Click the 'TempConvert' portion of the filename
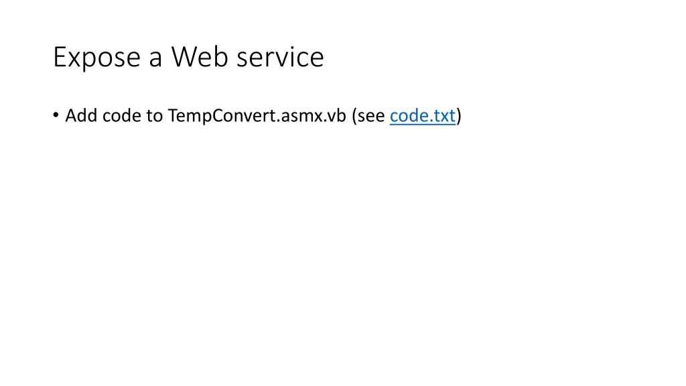Screen dimensions: 686x386 (222, 117)
